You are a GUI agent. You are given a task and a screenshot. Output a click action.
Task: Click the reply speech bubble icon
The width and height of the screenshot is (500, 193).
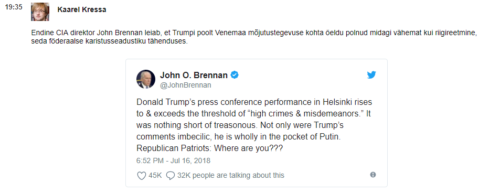171,176
